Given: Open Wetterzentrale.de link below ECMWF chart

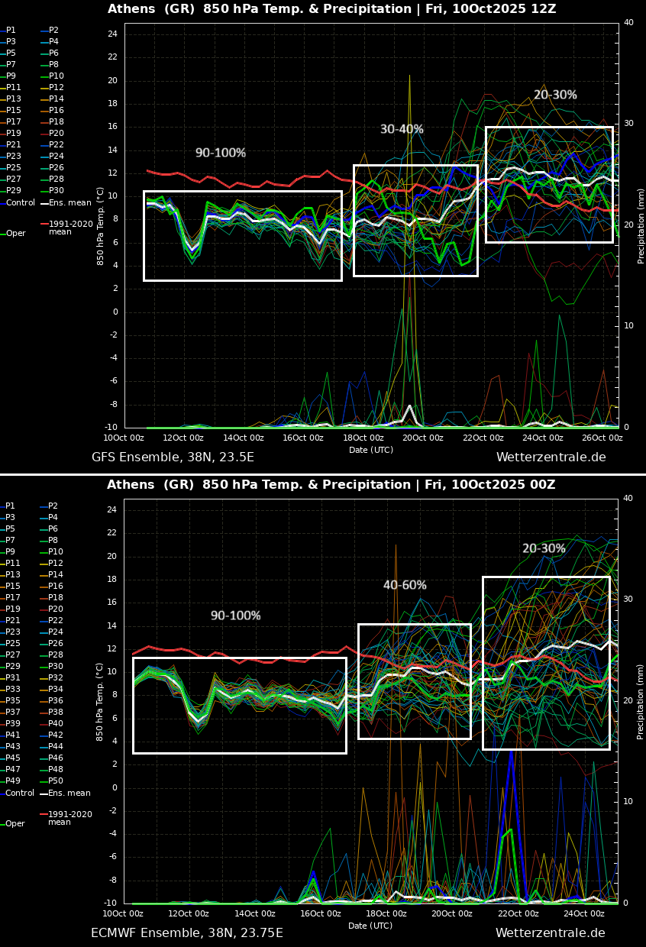Looking at the screenshot, I should tap(550, 933).
